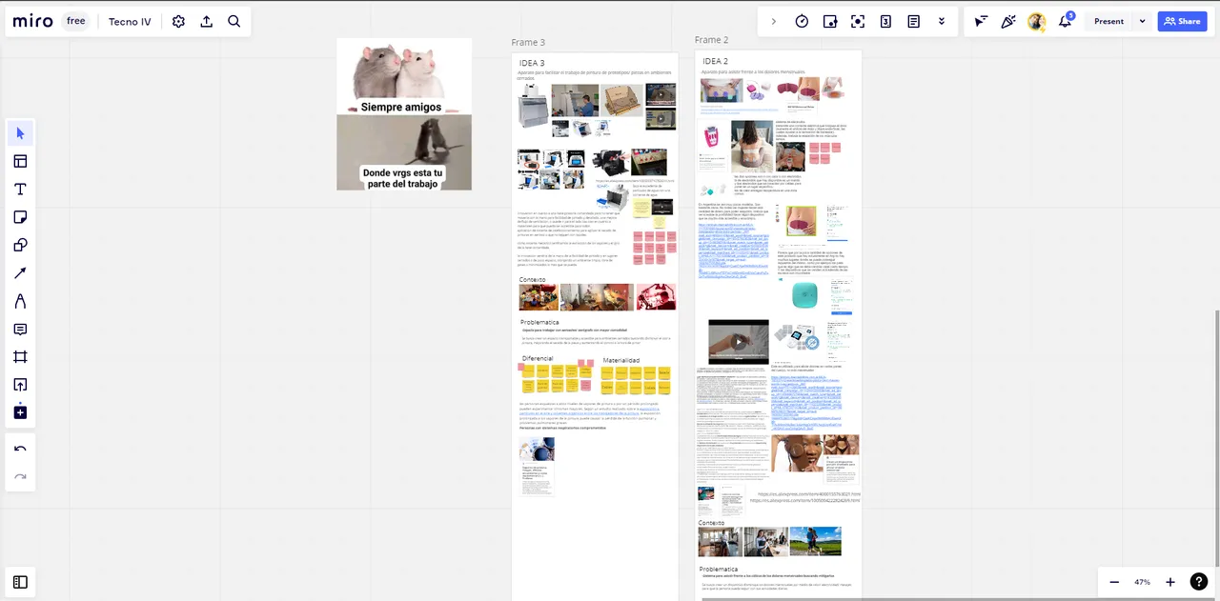Select the Sticky note tool
The image size is (1220, 601).
pyautogui.click(x=20, y=217)
